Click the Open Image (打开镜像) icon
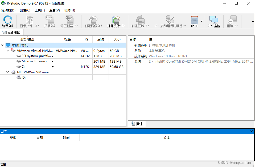255x167 pixels. point(116,20)
